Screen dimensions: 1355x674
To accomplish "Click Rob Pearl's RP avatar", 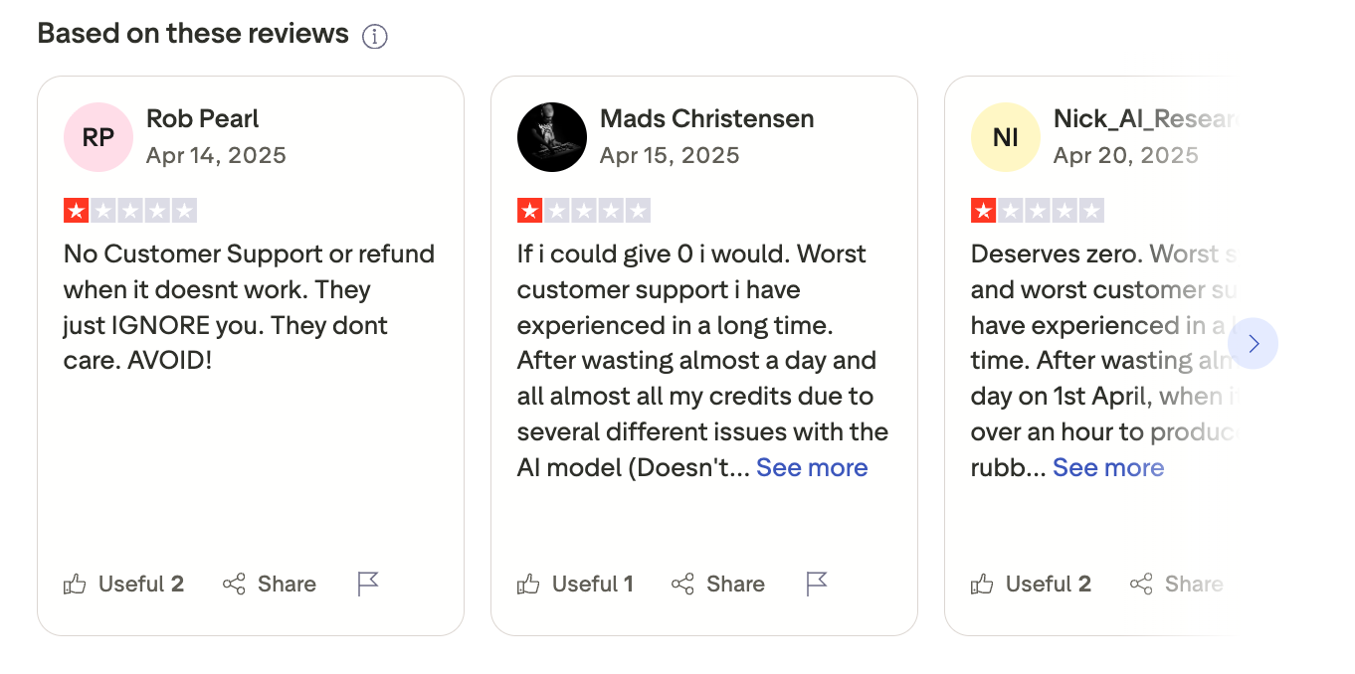I will (x=97, y=136).
